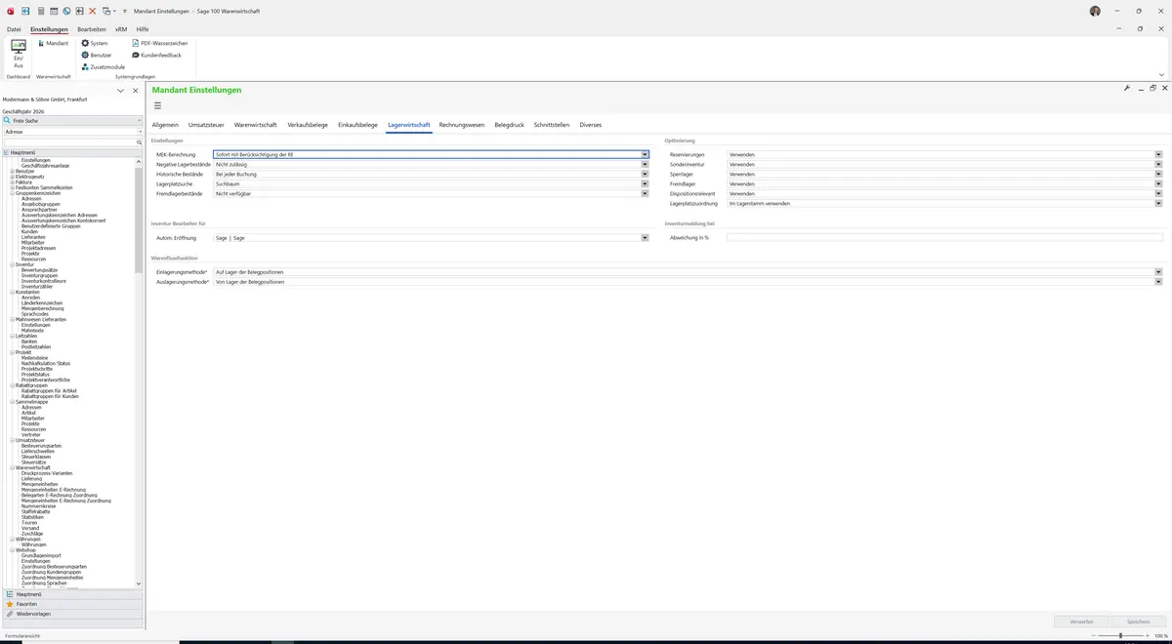The image size is (1172, 644).
Task: Adjust the zoom slider in status bar
Action: point(1120,636)
